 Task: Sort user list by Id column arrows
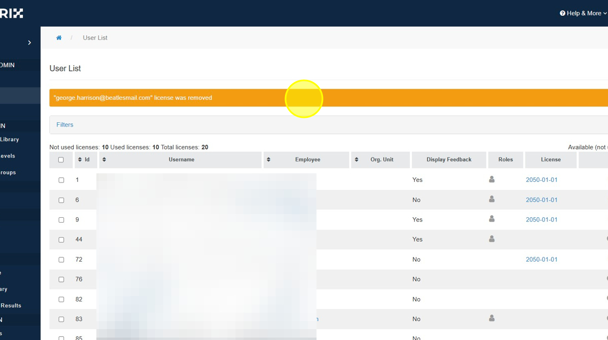tap(80, 160)
